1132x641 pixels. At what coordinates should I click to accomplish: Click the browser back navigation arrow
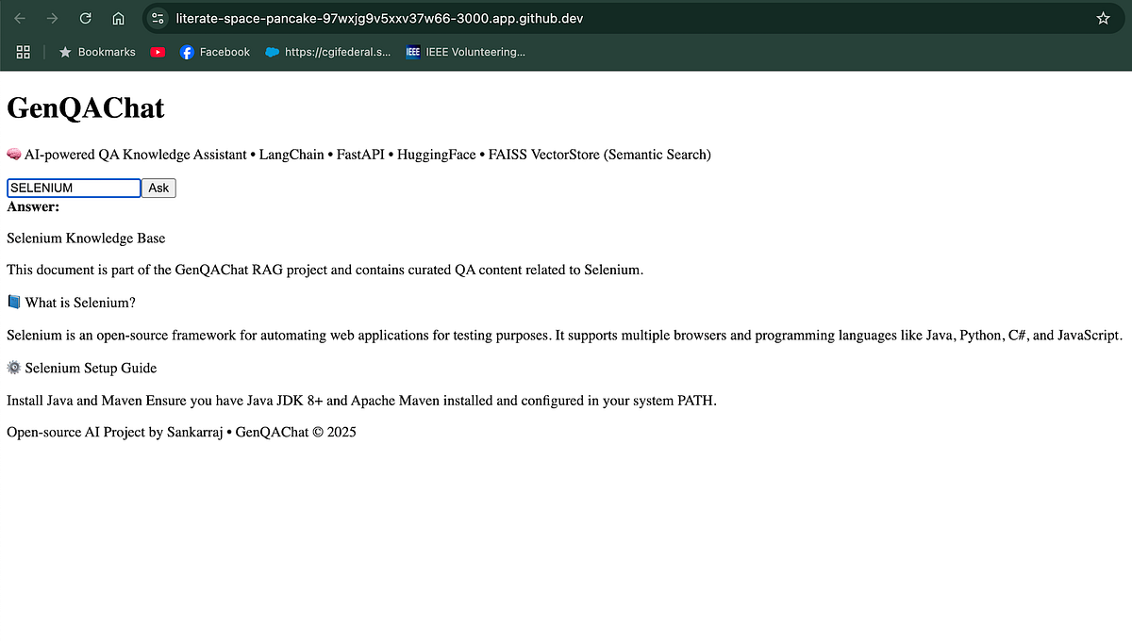pos(21,17)
